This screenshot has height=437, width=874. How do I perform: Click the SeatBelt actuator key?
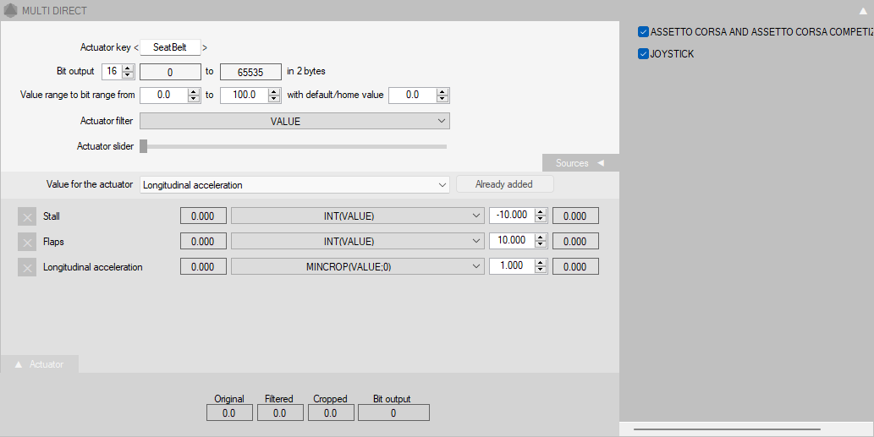click(170, 48)
